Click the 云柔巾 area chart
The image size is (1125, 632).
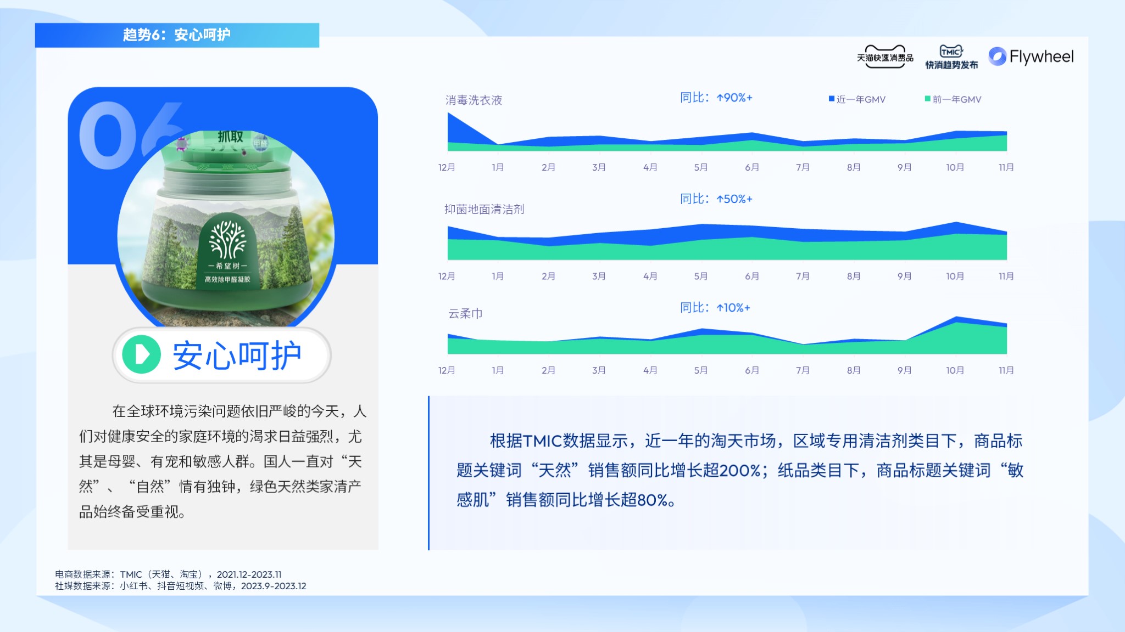point(727,335)
